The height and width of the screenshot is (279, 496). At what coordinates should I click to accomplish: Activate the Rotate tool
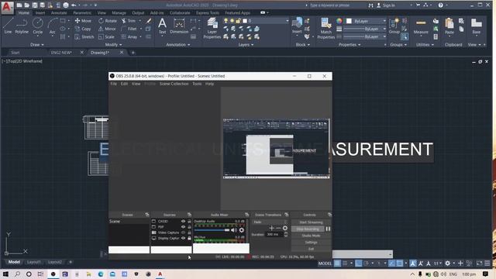(108, 21)
